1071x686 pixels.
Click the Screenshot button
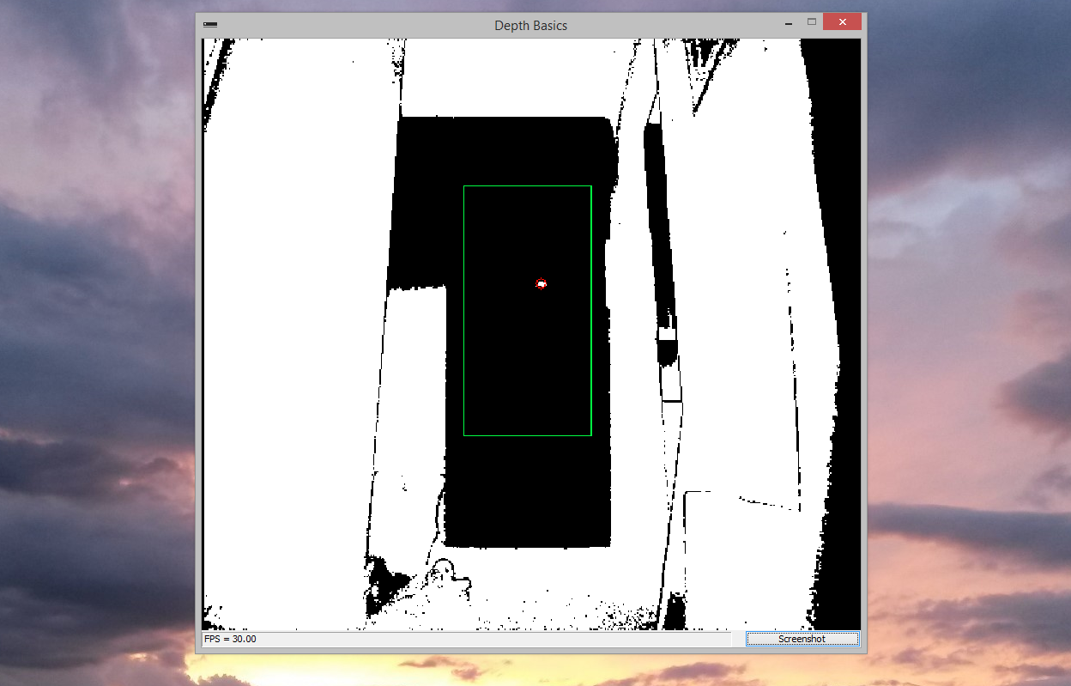(802, 639)
